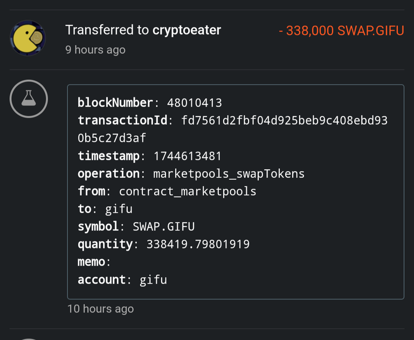The image size is (414, 340).
Task: Click the 9 hours ago timestamp
Action: tap(95, 50)
